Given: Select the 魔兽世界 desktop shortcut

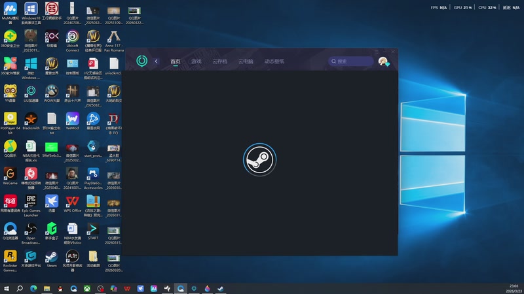Looking at the screenshot, I should tap(52, 66).
